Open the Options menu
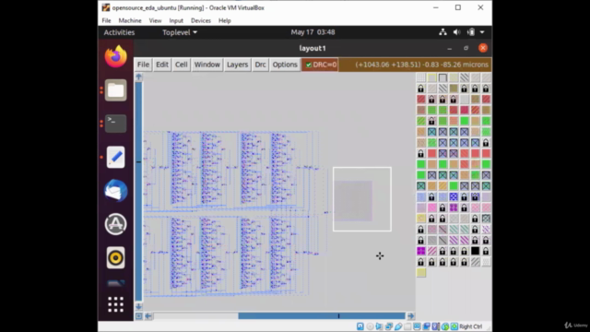The width and height of the screenshot is (590, 332). pyautogui.click(x=285, y=65)
